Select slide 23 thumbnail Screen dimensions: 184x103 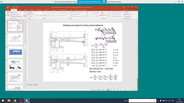tap(15, 39)
